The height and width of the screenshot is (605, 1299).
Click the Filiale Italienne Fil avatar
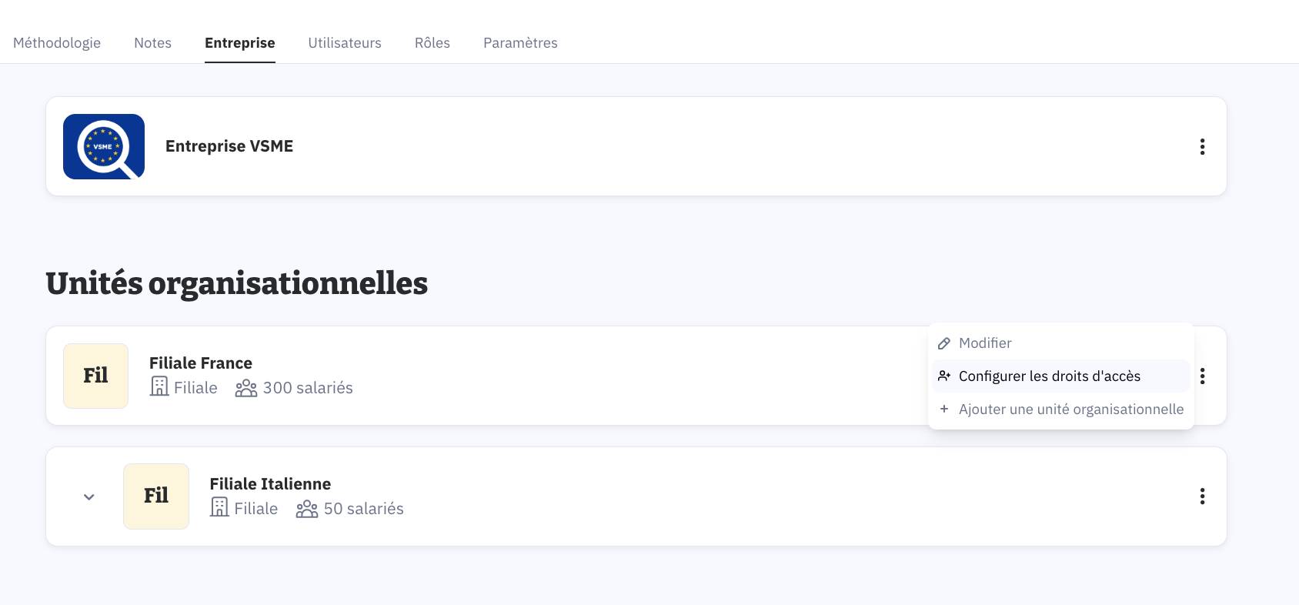tap(156, 496)
